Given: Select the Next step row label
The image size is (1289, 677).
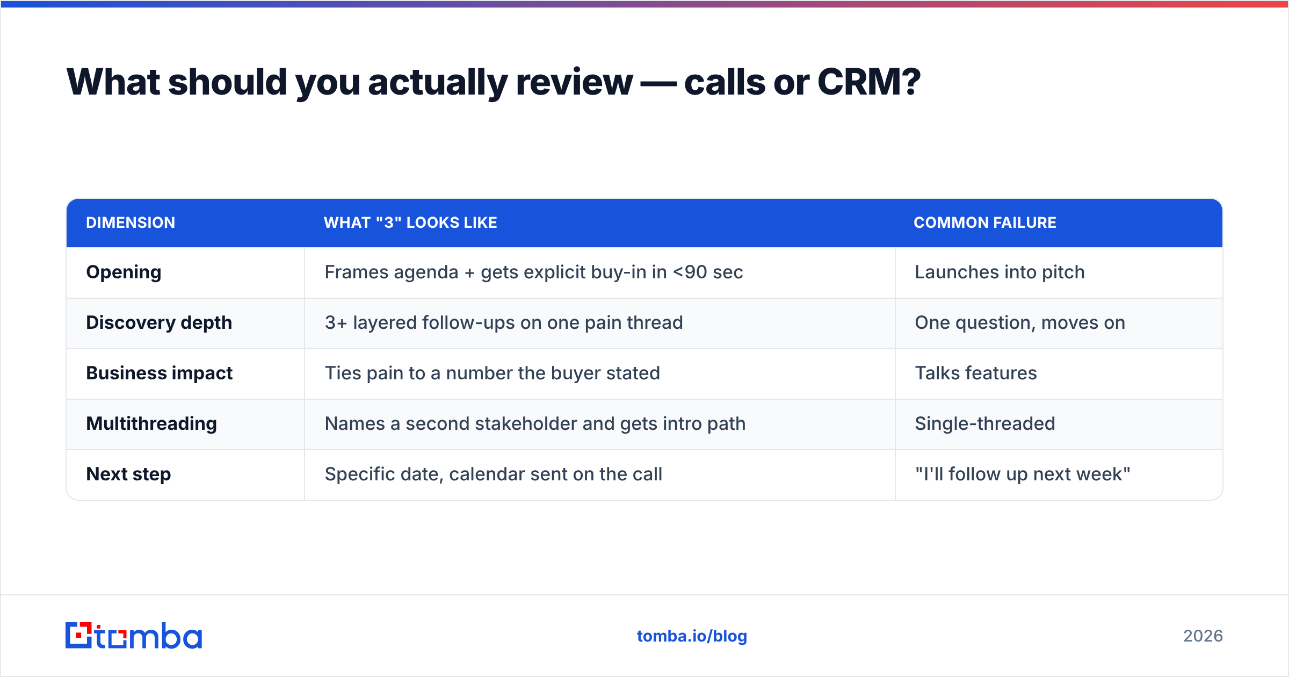Looking at the screenshot, I should pos(128,474).
